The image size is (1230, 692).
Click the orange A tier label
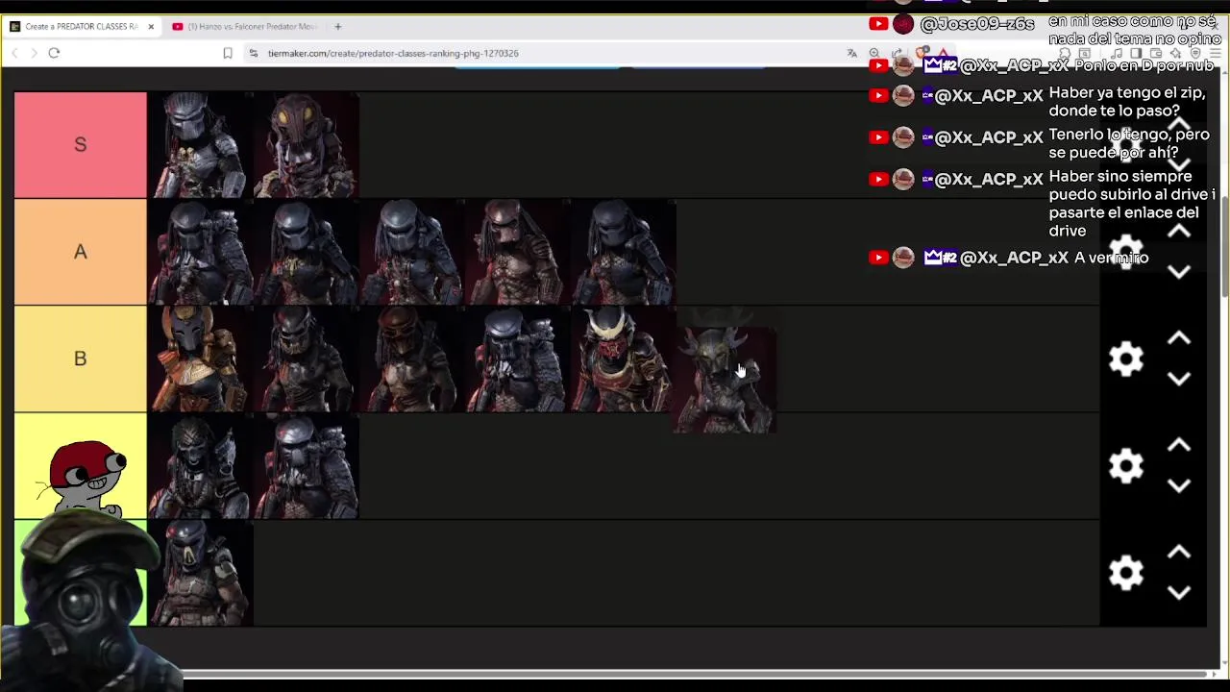click(x=81, y=252)
